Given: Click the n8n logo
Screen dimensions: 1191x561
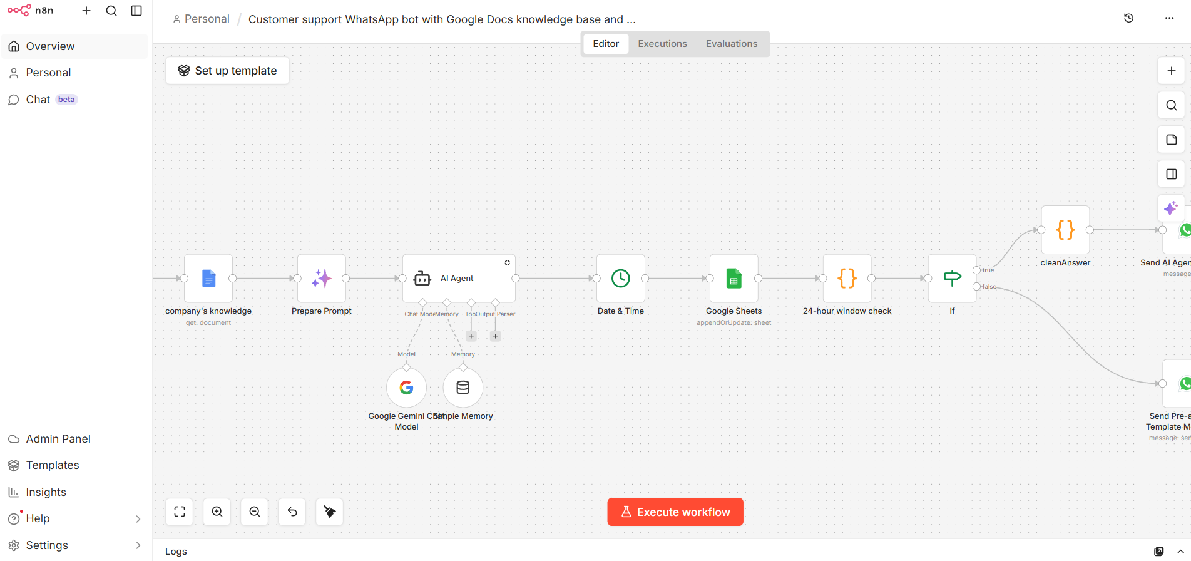Looking at the screenshot, I should tap(30, 11).
